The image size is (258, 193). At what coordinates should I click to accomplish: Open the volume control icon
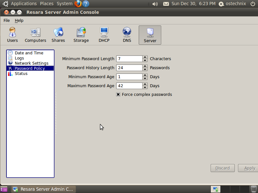point(155,4)
